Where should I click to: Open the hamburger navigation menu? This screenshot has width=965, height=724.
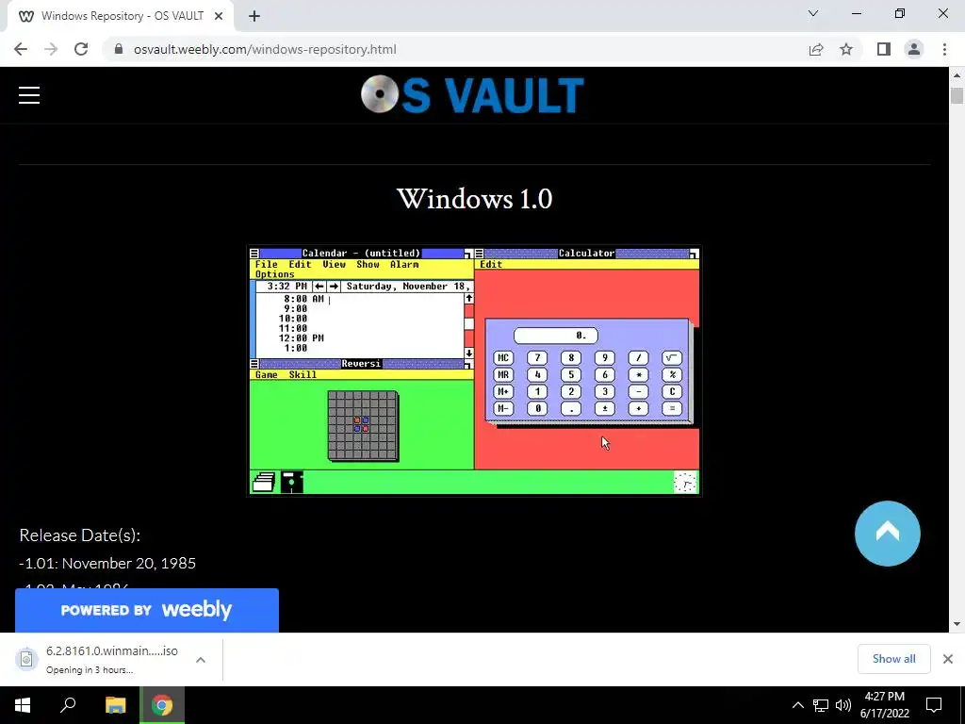click(x=29, y=95)
